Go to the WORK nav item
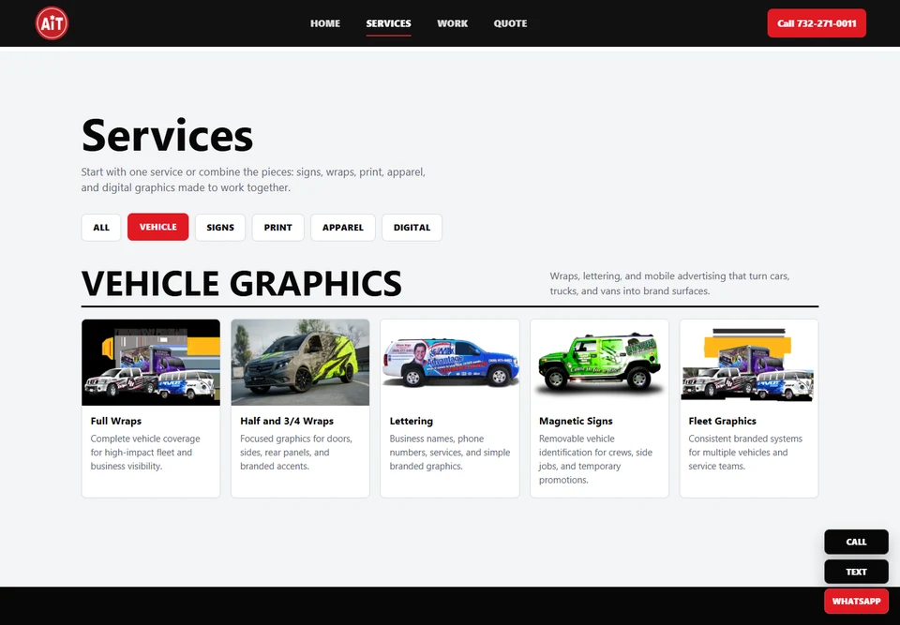The width and height of the screenshot is (900, 625). click(x=452, y=23)
